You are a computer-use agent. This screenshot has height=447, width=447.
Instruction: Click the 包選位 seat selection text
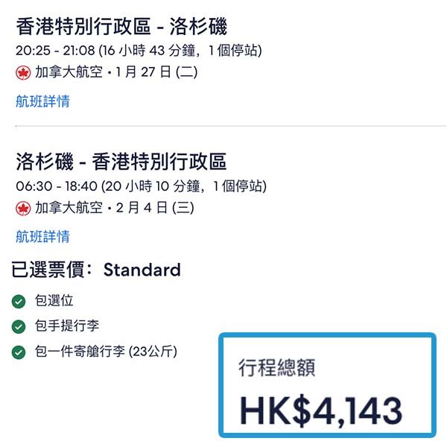(54, 302)
